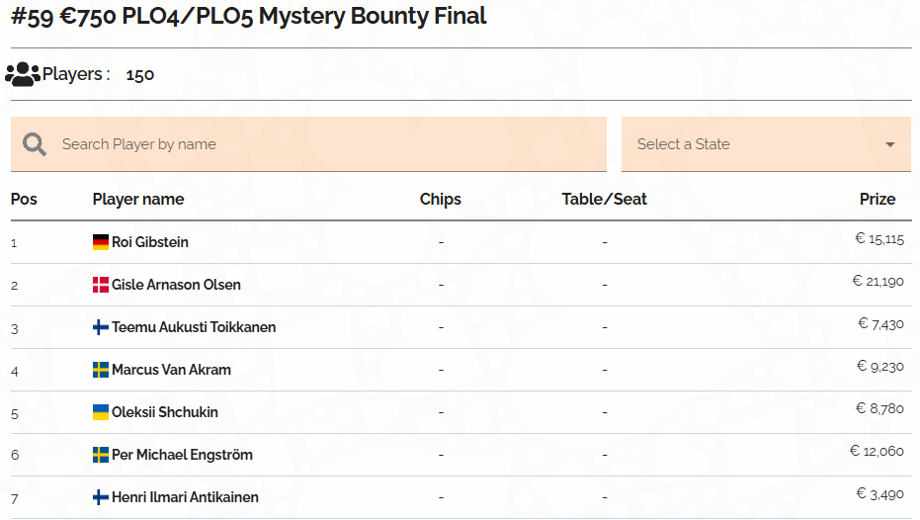Click the Ukrainian flag beside Oleksii Shchukin

pos(101,412)
